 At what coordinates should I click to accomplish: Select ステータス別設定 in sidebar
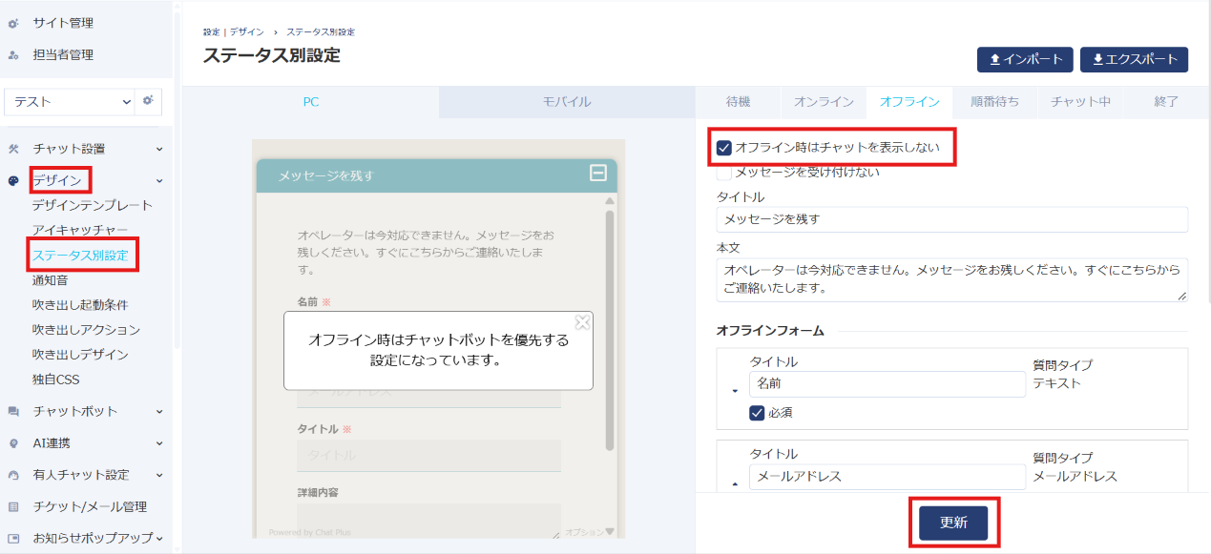79,255
